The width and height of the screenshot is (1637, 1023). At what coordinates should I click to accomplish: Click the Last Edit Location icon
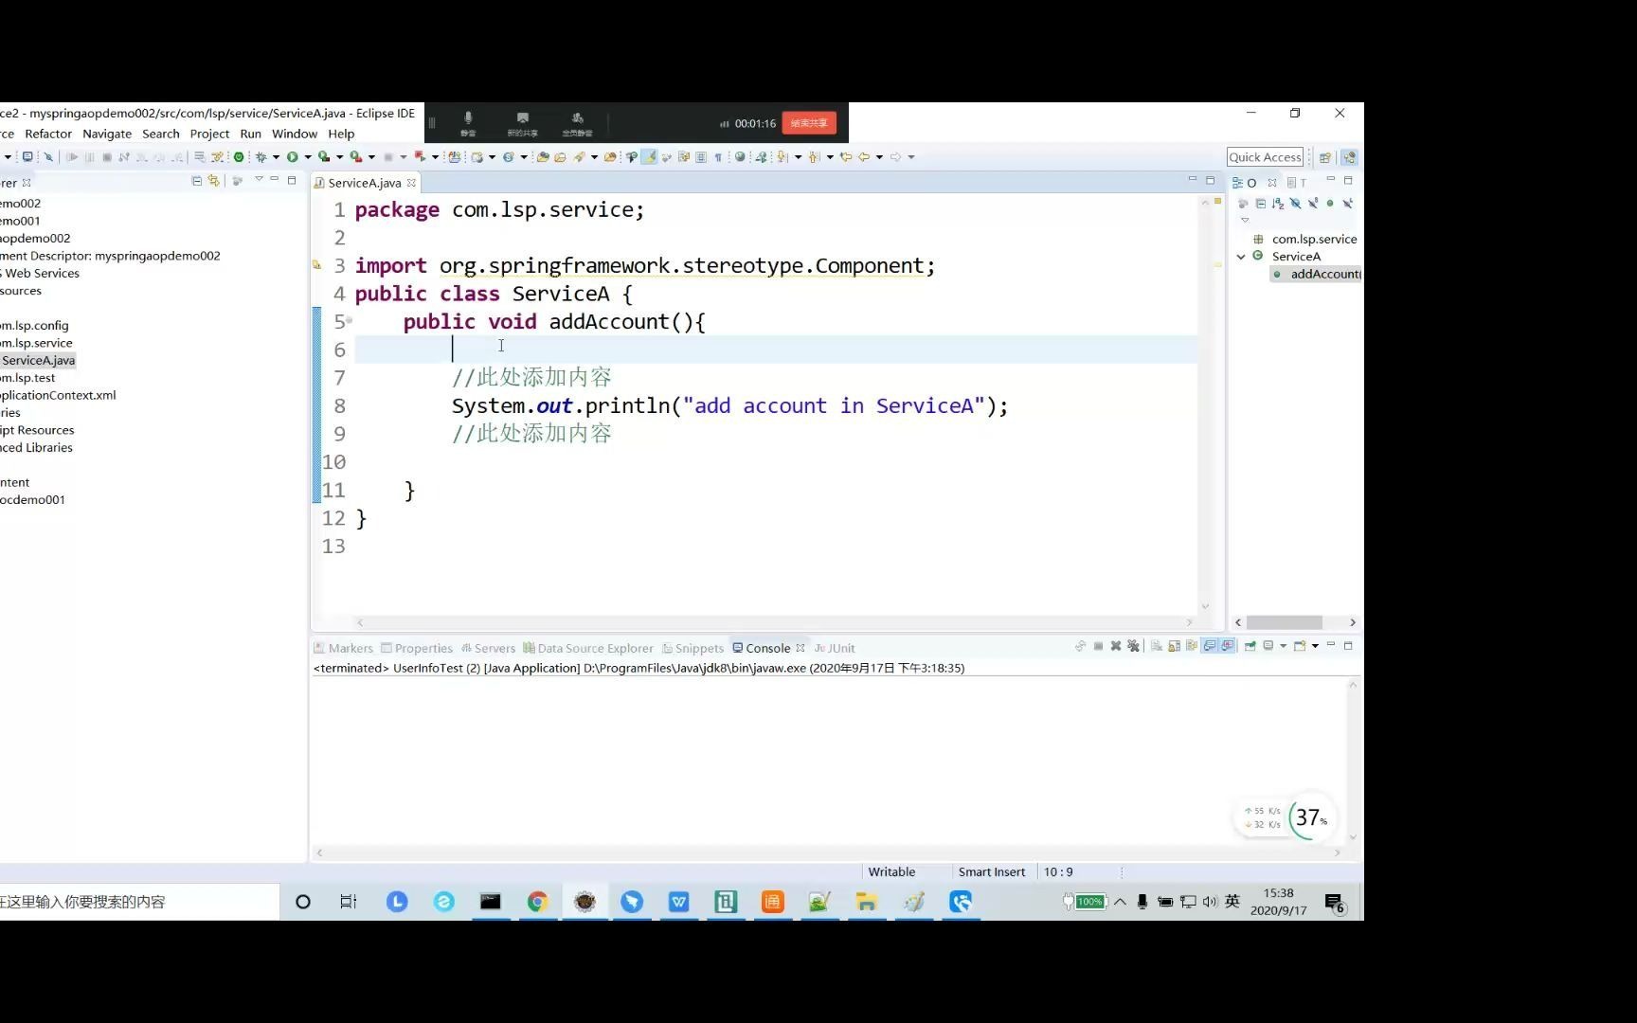click(x=846, y=157)
